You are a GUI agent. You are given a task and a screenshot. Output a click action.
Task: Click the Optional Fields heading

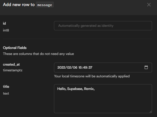tap(15, 48)
